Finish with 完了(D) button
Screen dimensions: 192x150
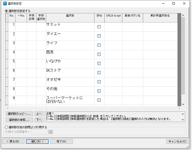[62, 141]
